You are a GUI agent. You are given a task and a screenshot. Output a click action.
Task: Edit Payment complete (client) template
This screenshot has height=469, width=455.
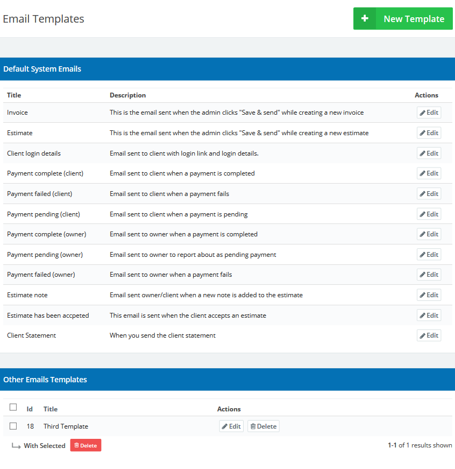pos(429,173)
